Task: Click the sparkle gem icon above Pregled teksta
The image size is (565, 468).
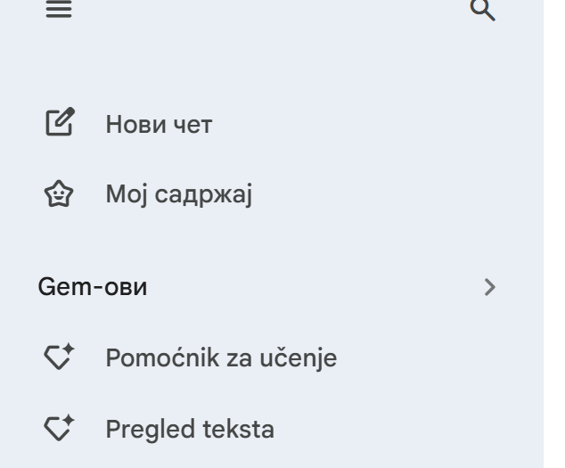Action: [59, 358]
